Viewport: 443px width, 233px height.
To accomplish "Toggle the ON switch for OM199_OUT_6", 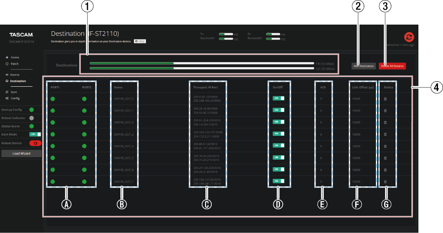I will tap(278, 169).
